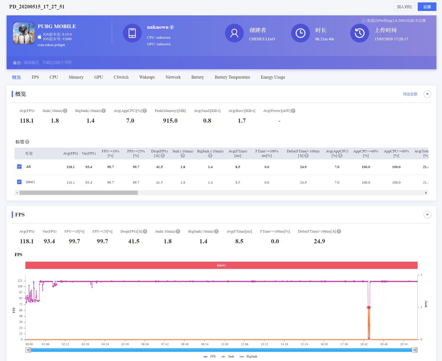Click help icon next to 标签 heading

pos(27,142)
